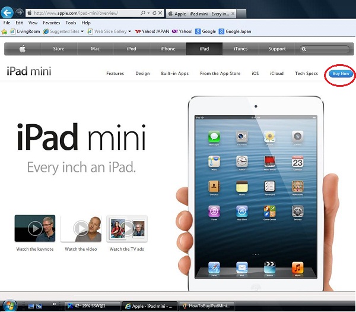The image size is (356, 312).
Task: Click the Apple logo in navigation bar
Action: pos(23,49)
